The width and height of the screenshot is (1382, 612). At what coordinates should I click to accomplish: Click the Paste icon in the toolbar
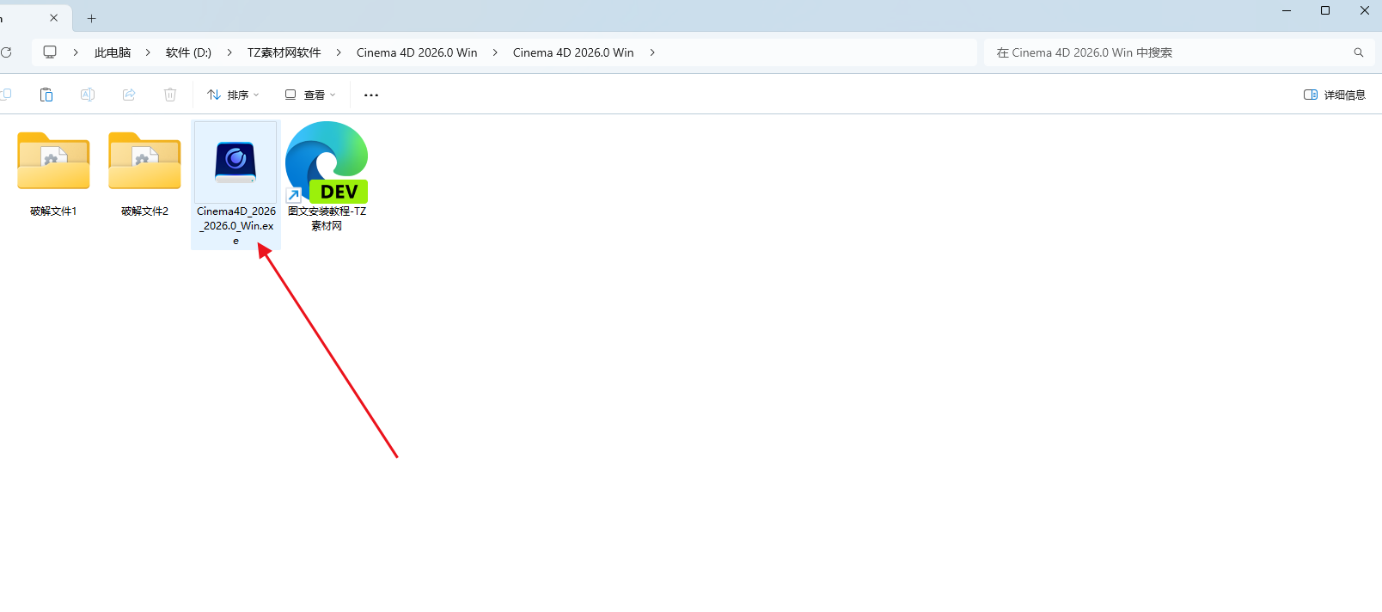[46, 95]
